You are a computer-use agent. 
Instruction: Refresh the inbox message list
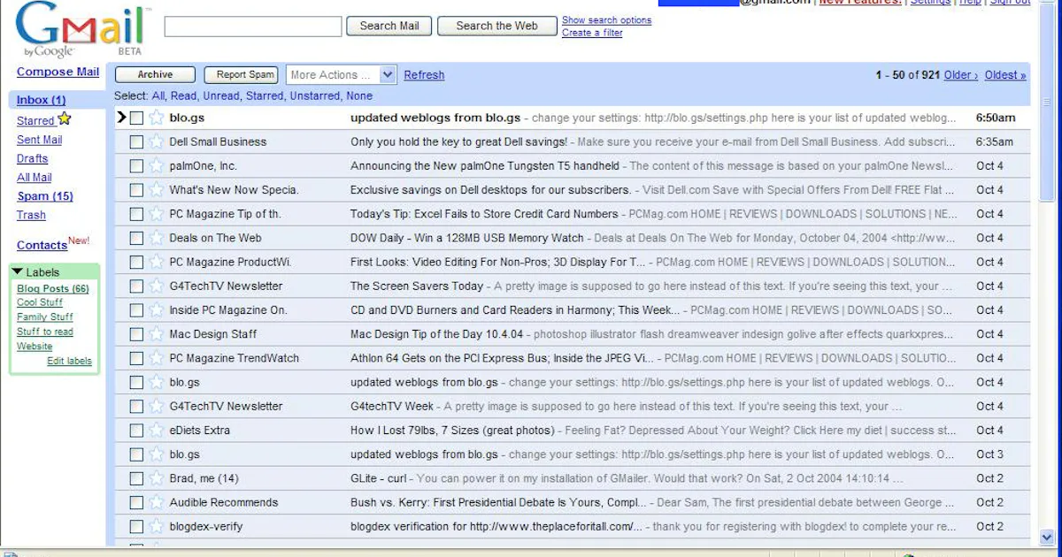pyautogui.click(x=424, y=75)
